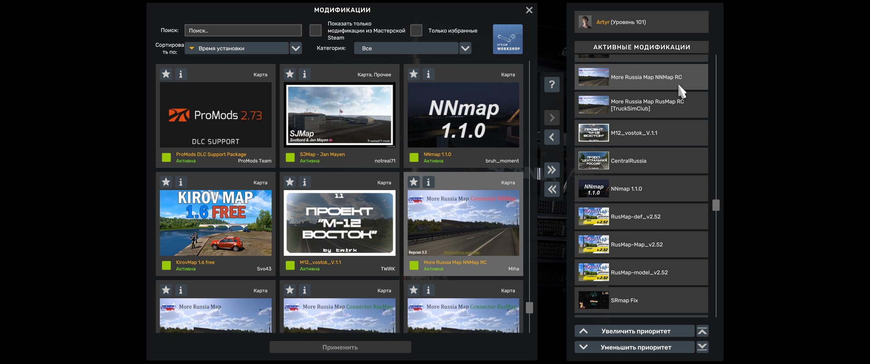Expand sort order dropdown arrow
Screen dimensions: 870x364
point(296,48)
